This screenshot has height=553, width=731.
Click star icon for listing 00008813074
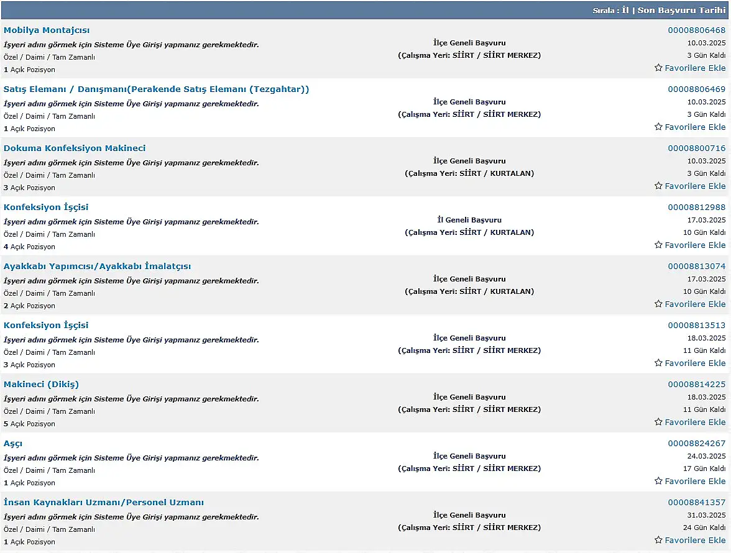658,304
